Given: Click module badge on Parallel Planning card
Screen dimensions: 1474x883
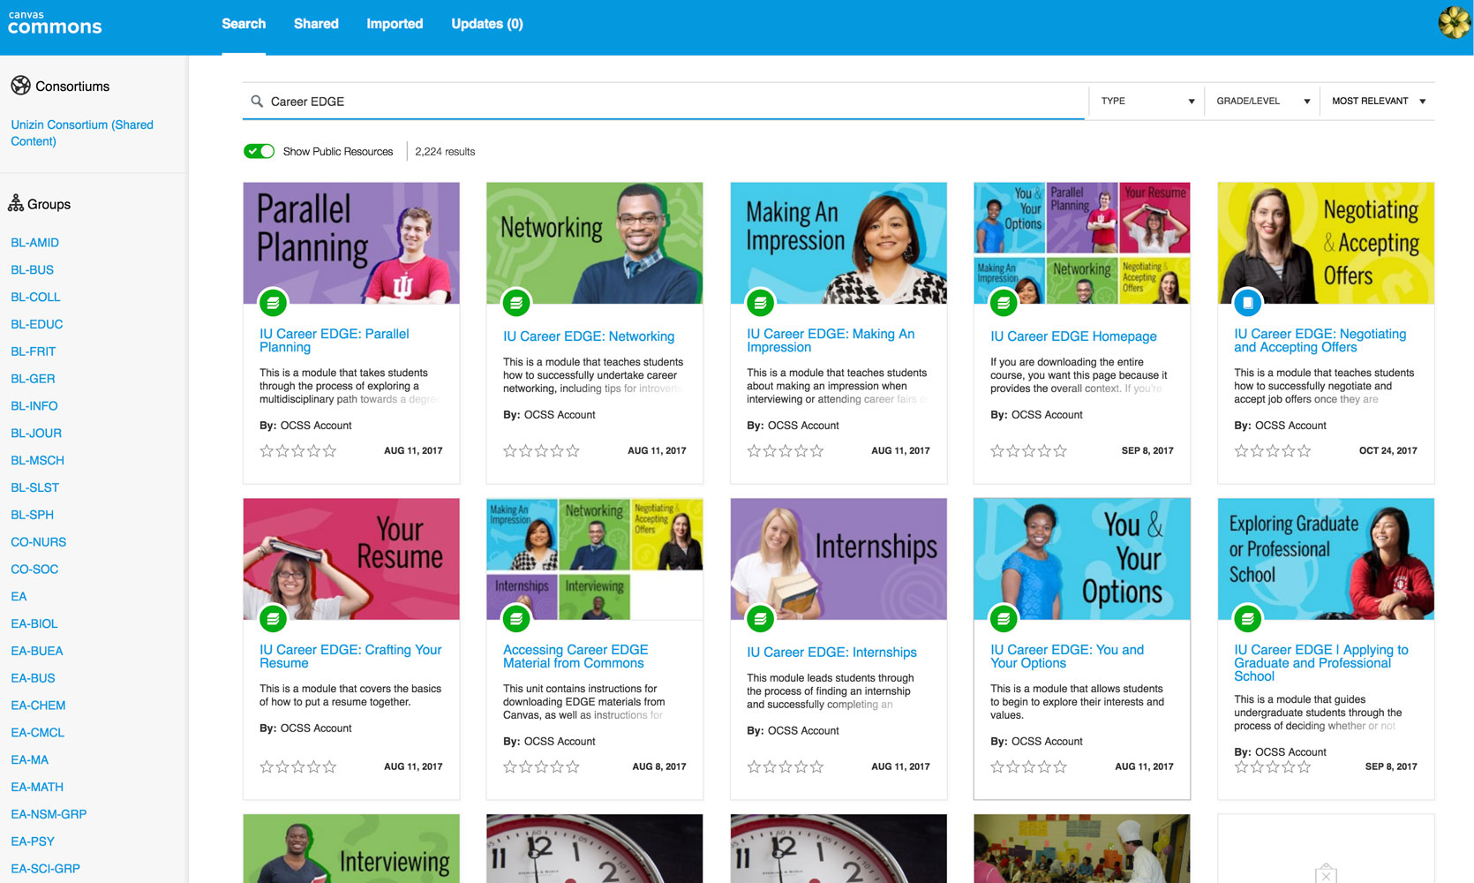Looking at the screenshot, I should (x=273, y=303).
